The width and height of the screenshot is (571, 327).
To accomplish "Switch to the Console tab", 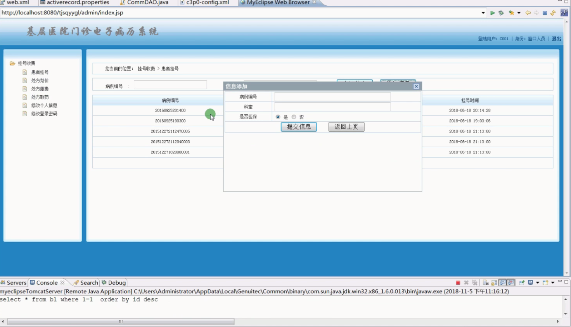I will (47, 283).
